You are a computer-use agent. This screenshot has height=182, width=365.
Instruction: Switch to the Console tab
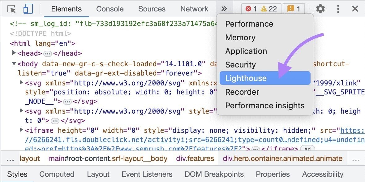tap(110, 9)
